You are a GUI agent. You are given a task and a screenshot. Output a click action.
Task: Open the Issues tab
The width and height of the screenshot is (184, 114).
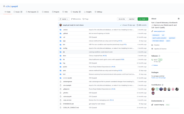tap(18, 12)
